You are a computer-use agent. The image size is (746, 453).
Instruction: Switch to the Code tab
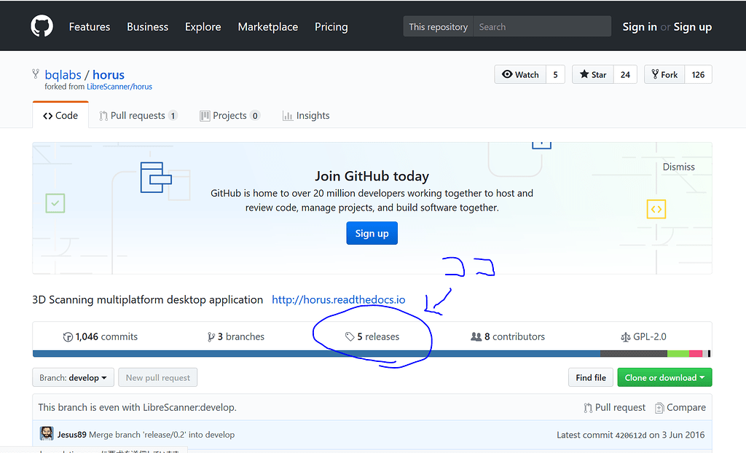[60, 116]
